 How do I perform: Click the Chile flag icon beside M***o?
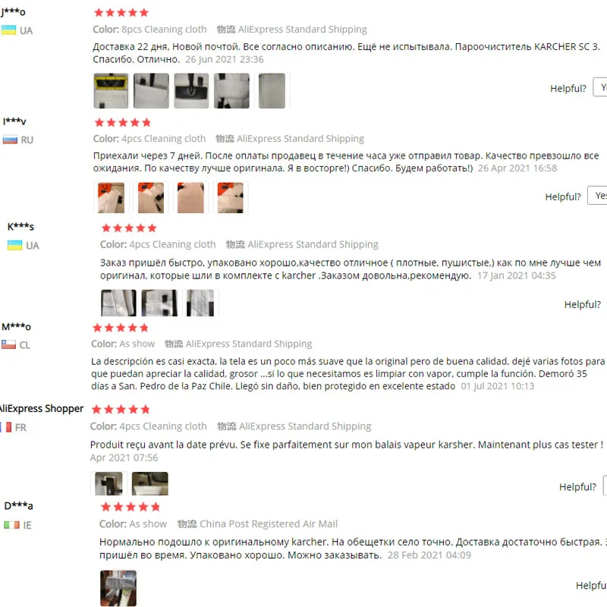(8, 344)
